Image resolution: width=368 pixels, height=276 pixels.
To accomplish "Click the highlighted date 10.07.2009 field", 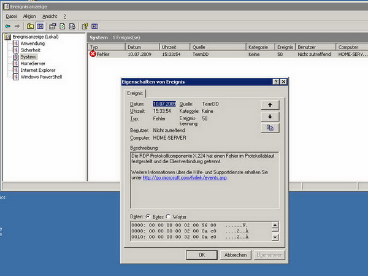I will click(164, 104).
